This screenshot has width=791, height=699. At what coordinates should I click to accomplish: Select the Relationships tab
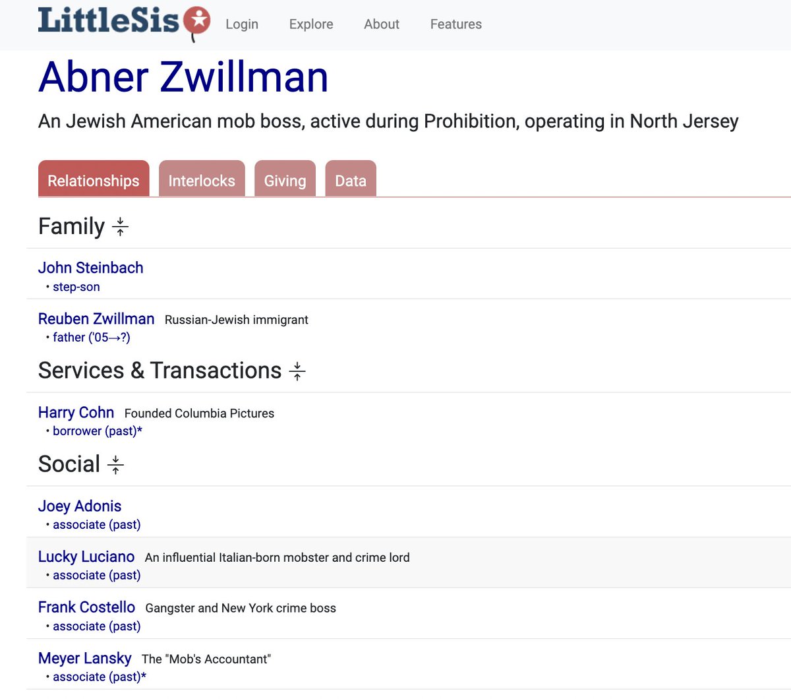tap(94, 179)
